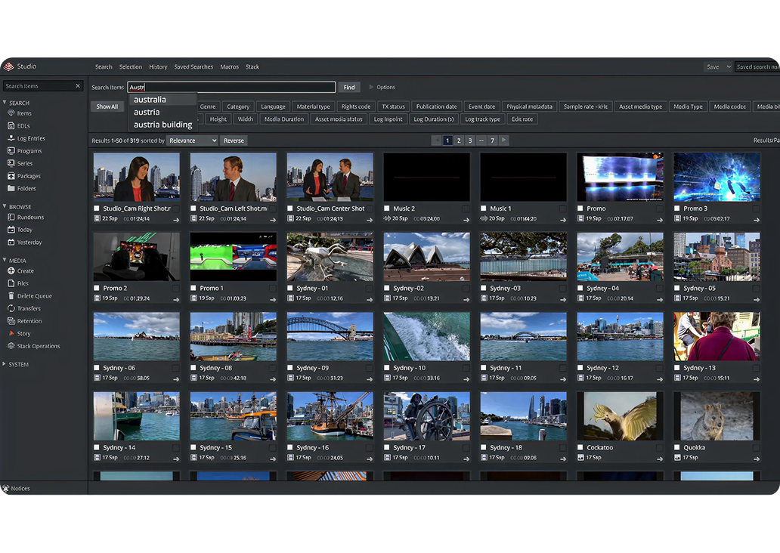Tick the checkbox for Sydney - 01

(290, 289)
